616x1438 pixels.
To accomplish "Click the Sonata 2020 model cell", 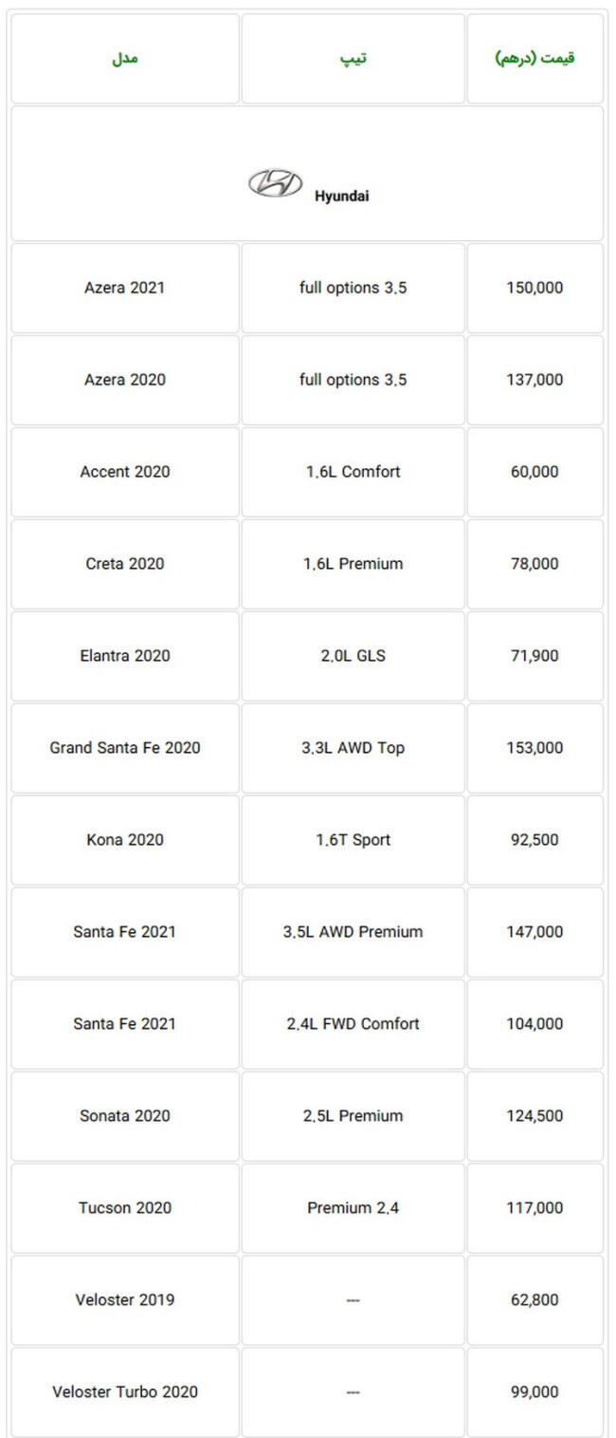I will click(x=125, y=1116).
